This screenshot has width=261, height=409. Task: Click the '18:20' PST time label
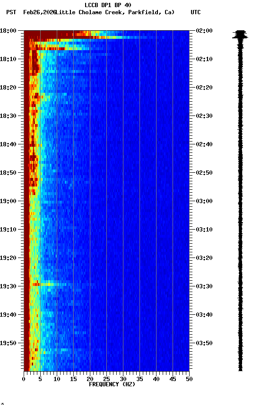pyautogui.click(x=8, y=88)
